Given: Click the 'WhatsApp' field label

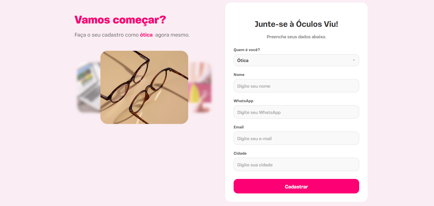Looking at the screenshot, I should click(x=243, y=101).
